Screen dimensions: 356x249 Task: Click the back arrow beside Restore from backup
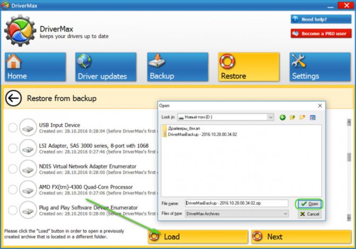(x=13, y=99)
